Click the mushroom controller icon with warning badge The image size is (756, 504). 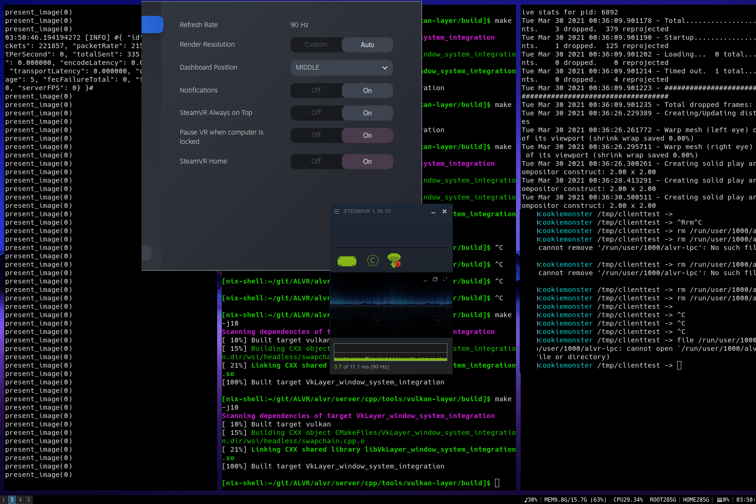tap(394, 260)
